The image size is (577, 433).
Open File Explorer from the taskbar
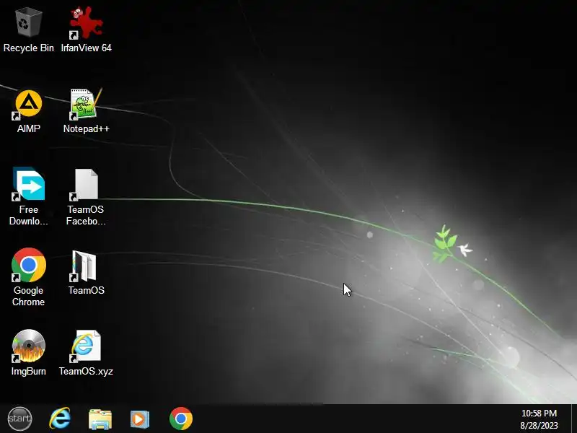(x=100, y=419)
